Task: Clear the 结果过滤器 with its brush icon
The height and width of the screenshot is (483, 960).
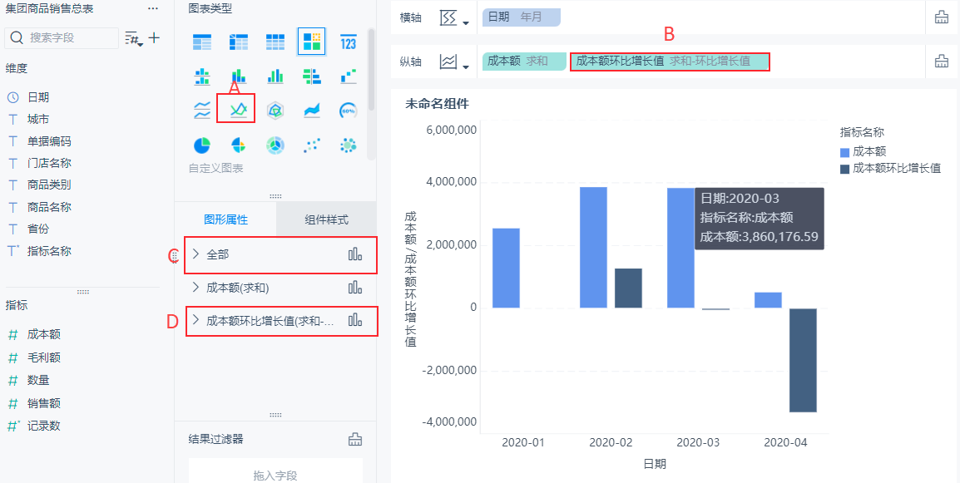Action: pyautogui.click(x=355, y=439)
